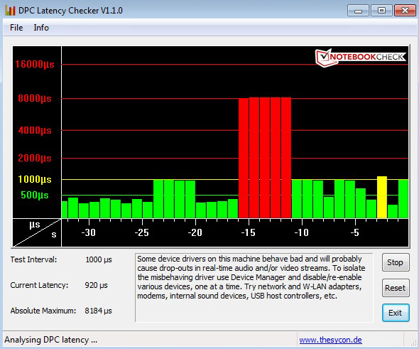Close the DPC Latency Checker window

[405, 11]
